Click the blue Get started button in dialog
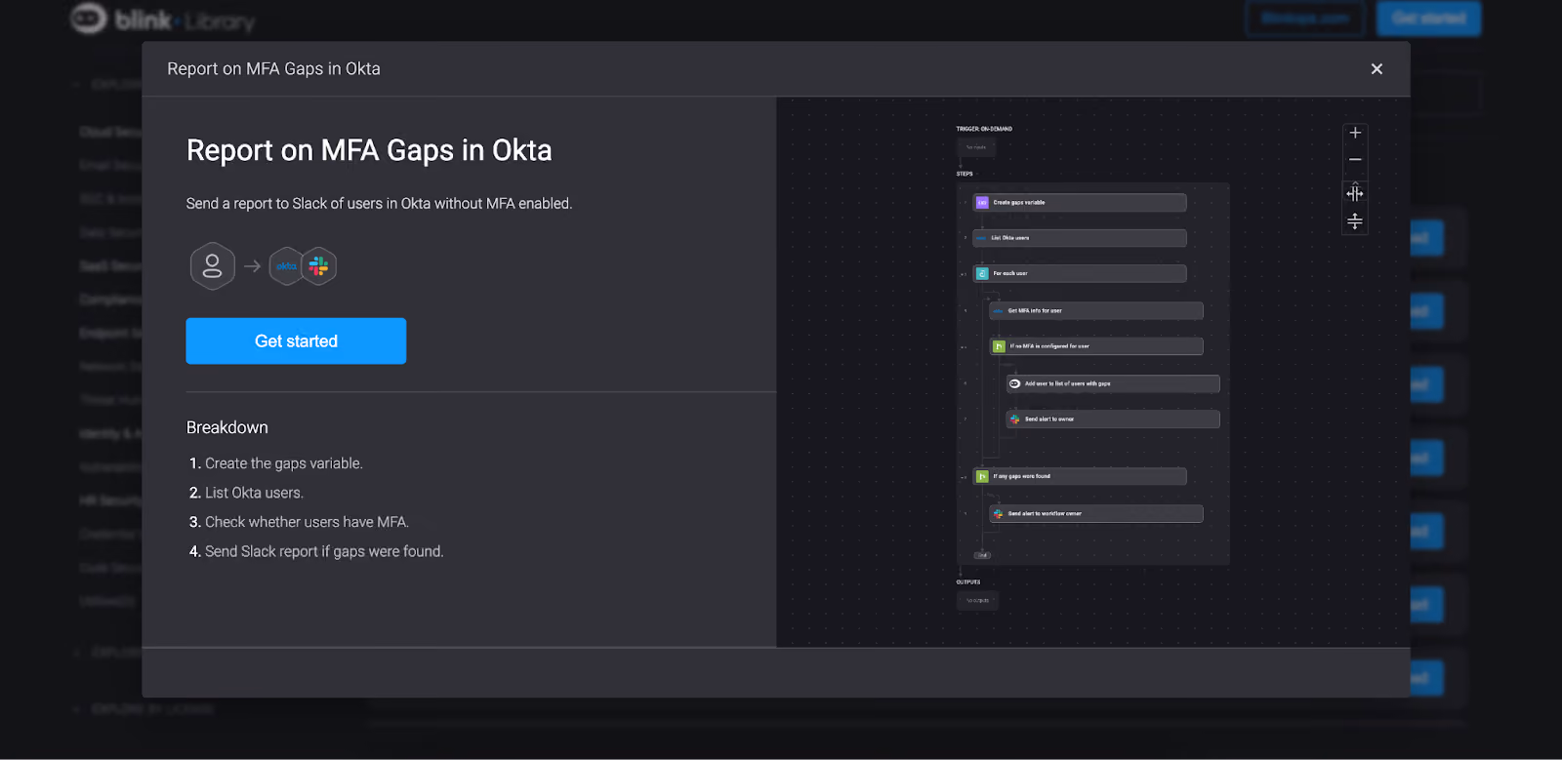Screen dimensions: 1562x760 click(x=296, y=340)
